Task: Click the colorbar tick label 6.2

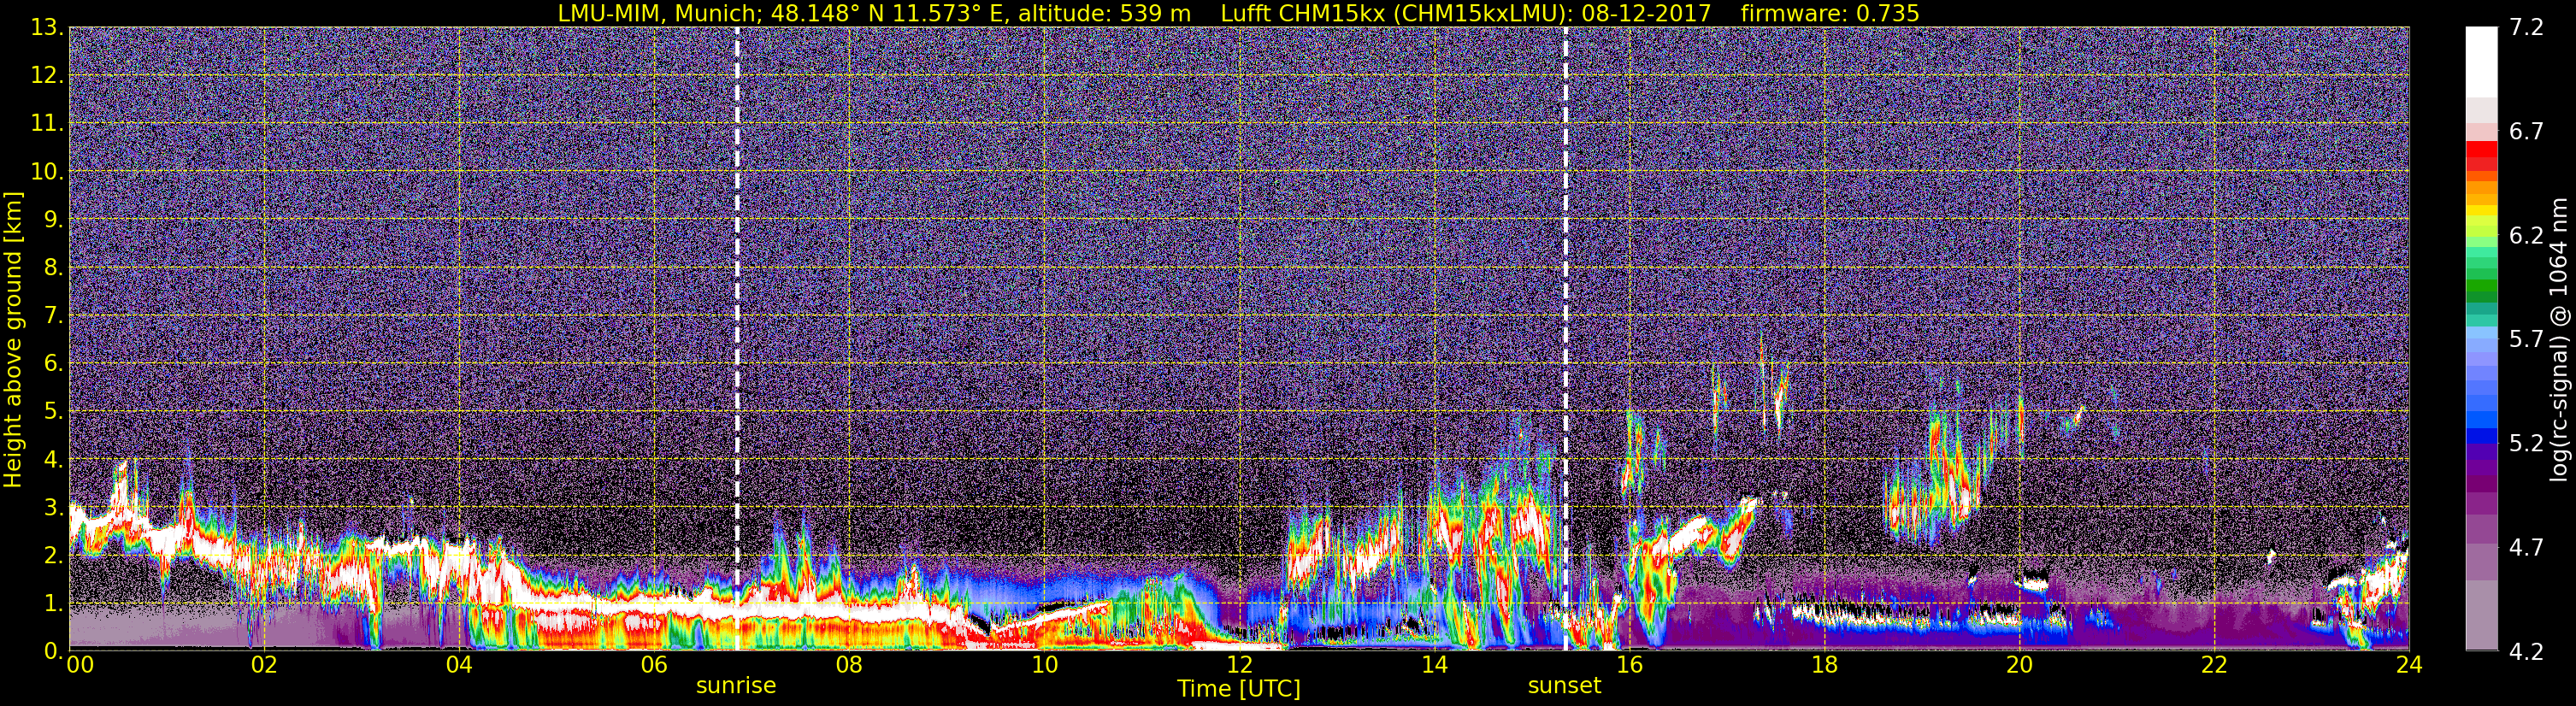Action: pyautogui.click(x=2526, y=236)
